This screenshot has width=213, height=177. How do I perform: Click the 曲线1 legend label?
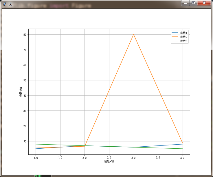[184, 33]
